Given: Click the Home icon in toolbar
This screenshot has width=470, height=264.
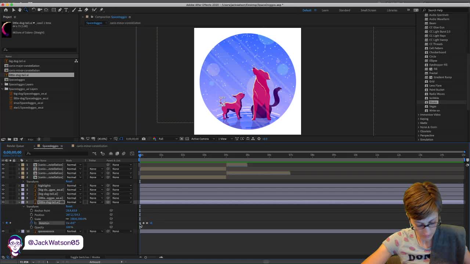Looking at the screenshot, I should pyautogui.click(x=6, y=10).
